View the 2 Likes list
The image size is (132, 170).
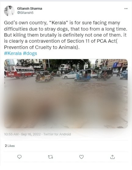click(x=10, y=146)
